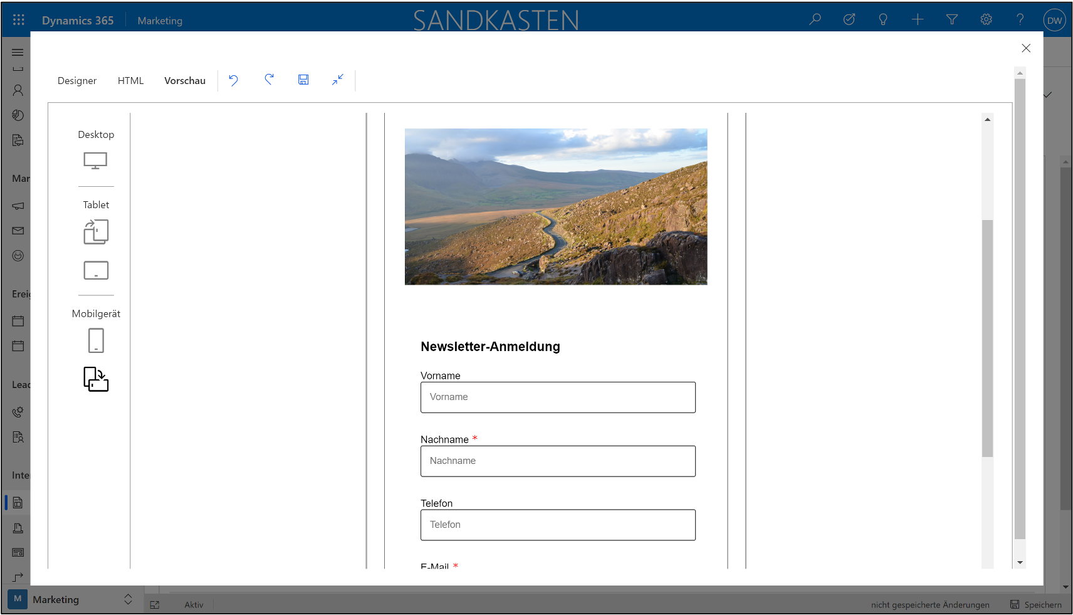Open the DW user profile avatar

pos(1055,20)
